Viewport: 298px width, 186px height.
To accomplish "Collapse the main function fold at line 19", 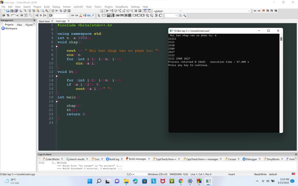I will coord(57,101).
